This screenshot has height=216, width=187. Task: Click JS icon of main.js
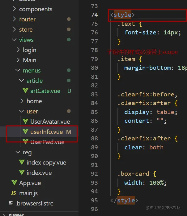(14, 193)
